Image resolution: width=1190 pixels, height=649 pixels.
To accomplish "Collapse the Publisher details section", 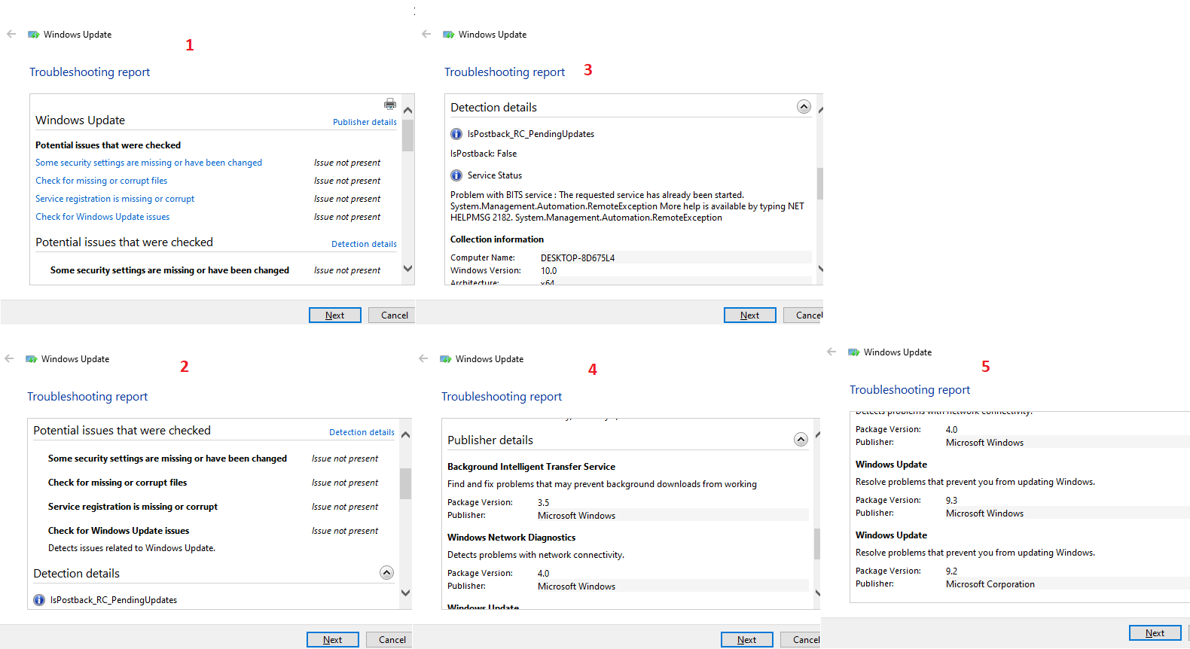I will [x=801, y=440].
